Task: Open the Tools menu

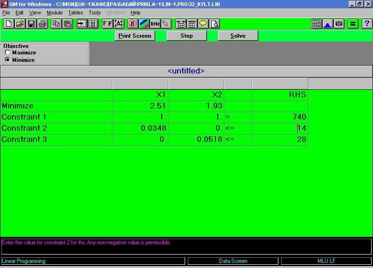Action: tap(95, 13)
